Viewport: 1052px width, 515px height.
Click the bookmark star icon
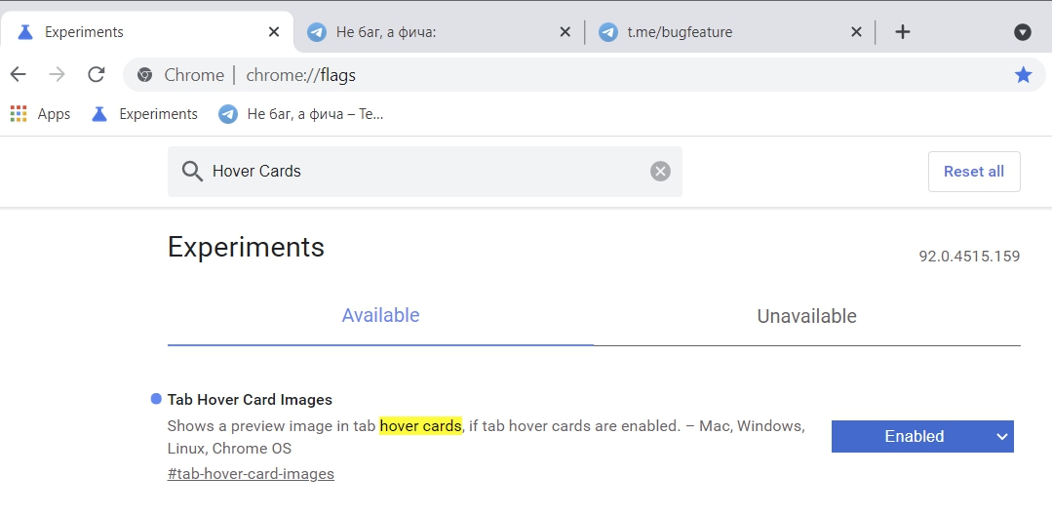1023,75
